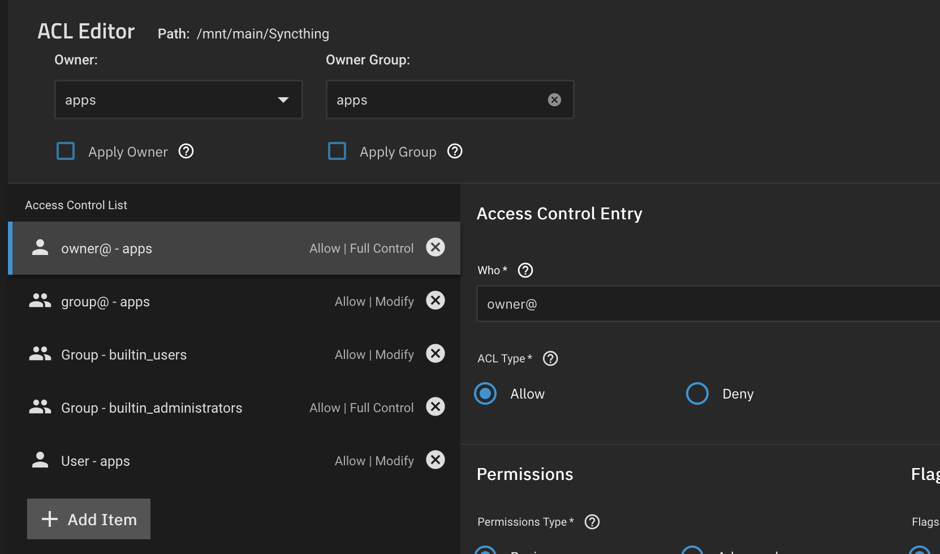Screen dimensions: 940x554
Task: Remove the builtin_administrators entry
Action: pos(435,406)
